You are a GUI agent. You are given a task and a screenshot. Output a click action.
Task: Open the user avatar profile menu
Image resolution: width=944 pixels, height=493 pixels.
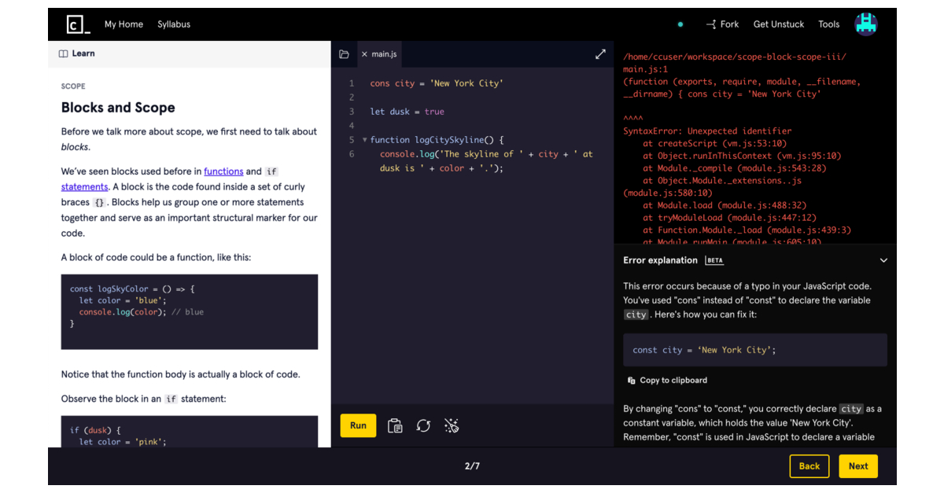[x=866, y=24]
